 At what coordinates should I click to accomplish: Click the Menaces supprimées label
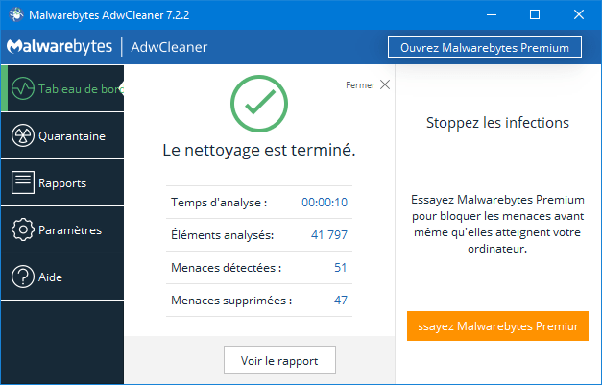[x=231, y=301]
